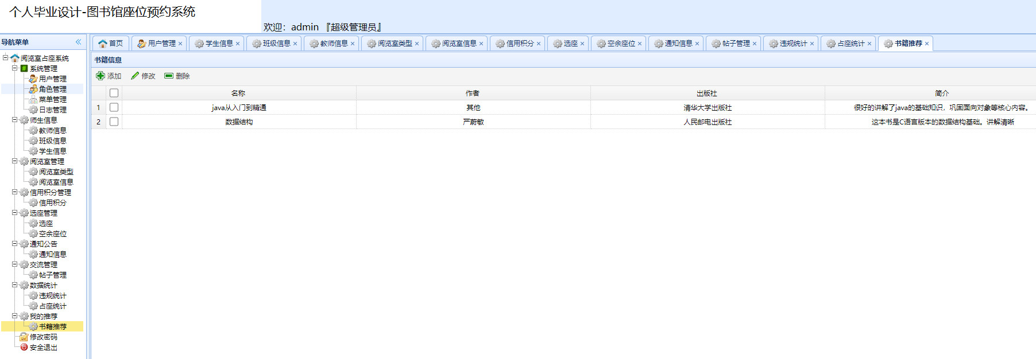1036x359 pixels.
Task: Collapse the 我的推荐 tree node
Action: pos(15,316)
